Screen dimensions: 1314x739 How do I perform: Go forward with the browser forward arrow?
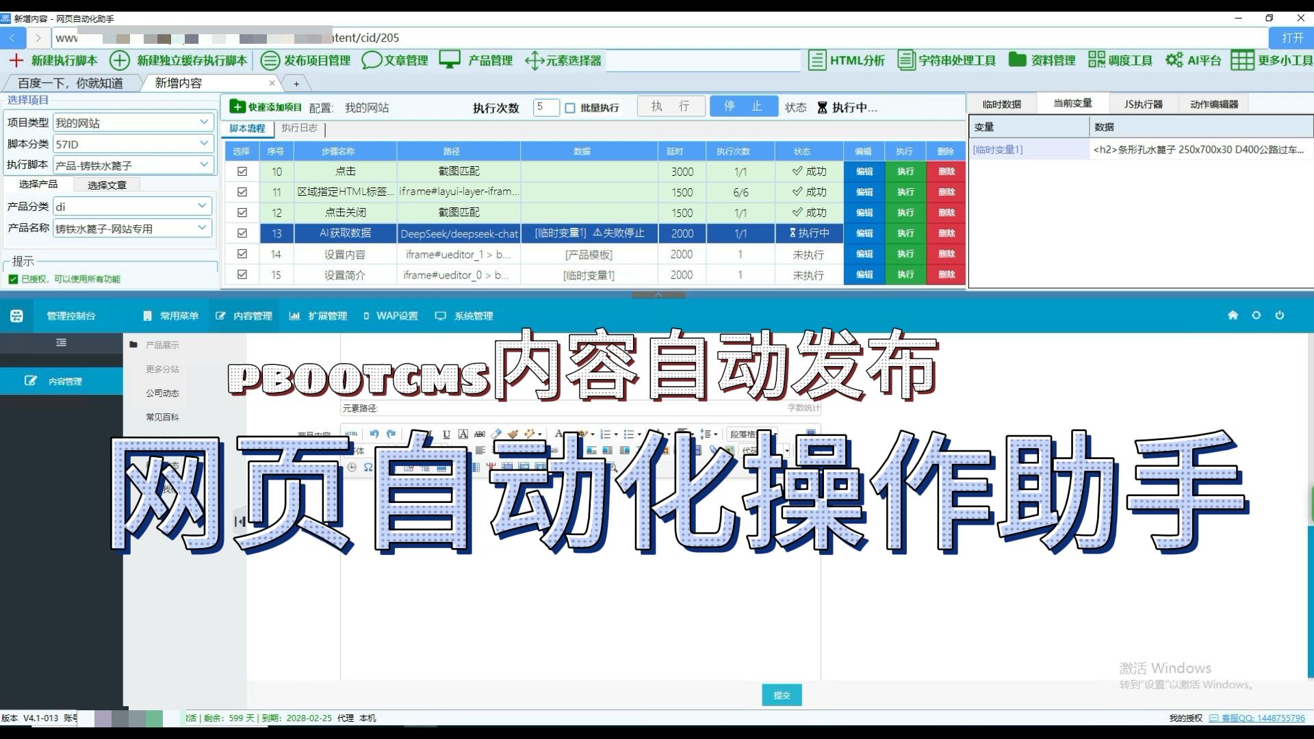pos(38,38)
